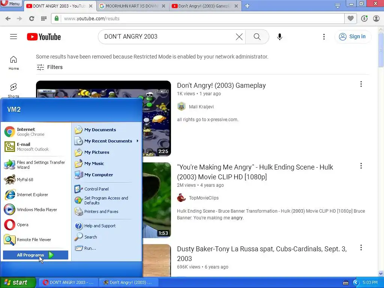This screenshot has width=384, height=288.
Task: Go back with browser back arrow
Action: pyautogui.click(x=8, y=19)
